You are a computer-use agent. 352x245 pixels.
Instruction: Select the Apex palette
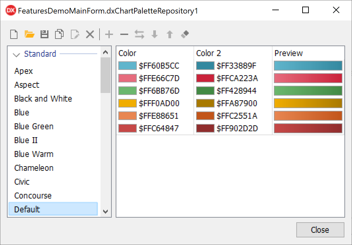coord(24,71)
